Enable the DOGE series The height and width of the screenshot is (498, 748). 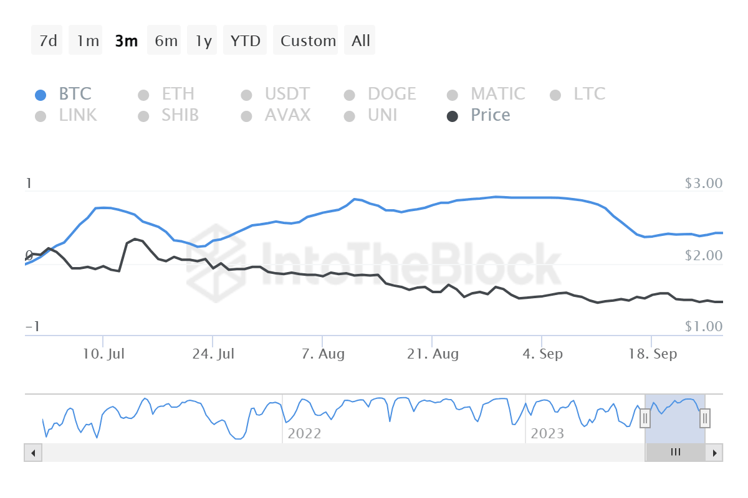(x=349, y=93)
